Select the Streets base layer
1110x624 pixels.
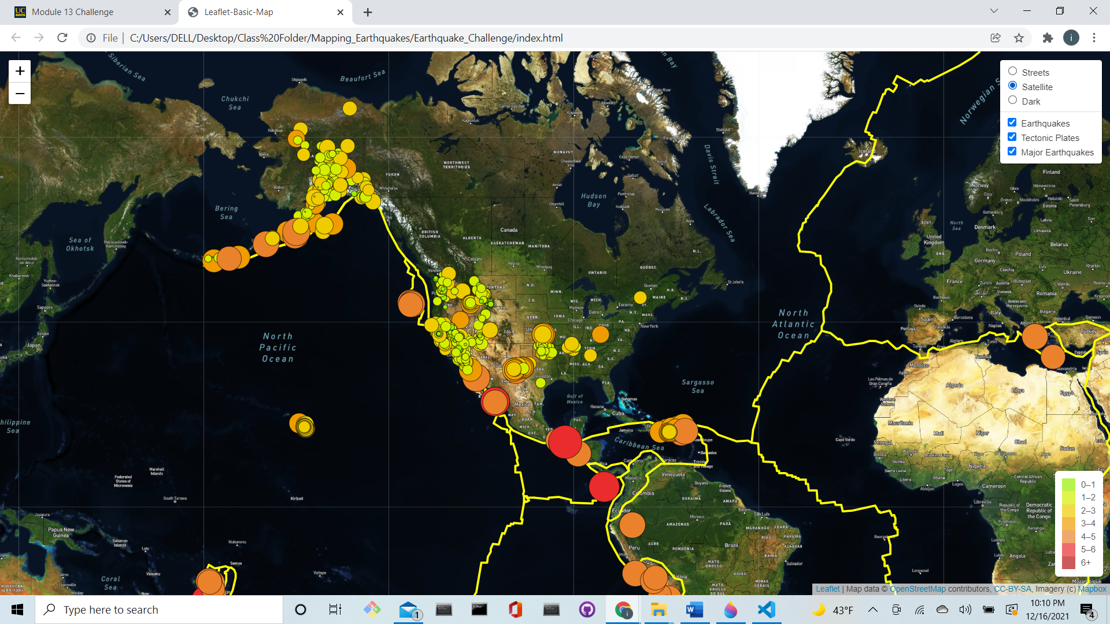(x=1012, y=72)
